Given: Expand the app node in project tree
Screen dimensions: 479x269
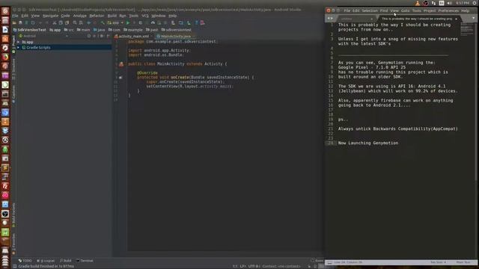Looking at the screenshot, I should point(19,42).
